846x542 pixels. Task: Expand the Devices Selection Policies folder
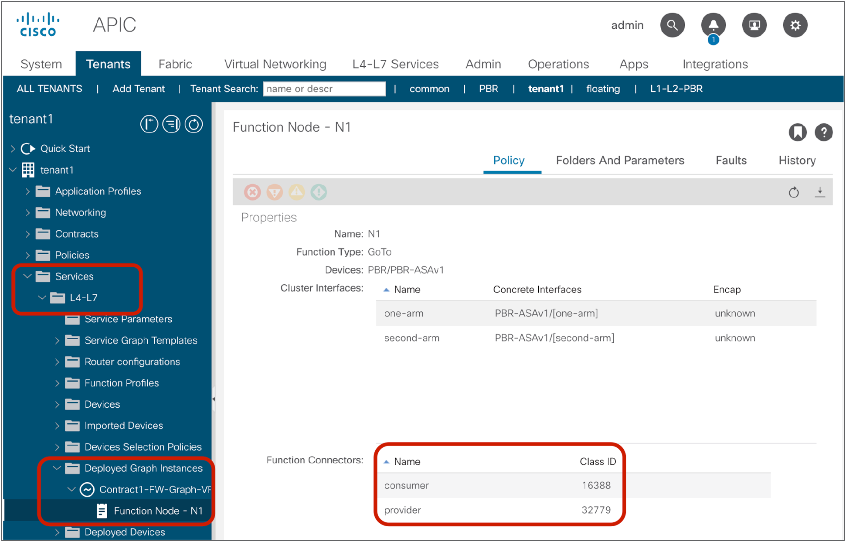point(58,447)
